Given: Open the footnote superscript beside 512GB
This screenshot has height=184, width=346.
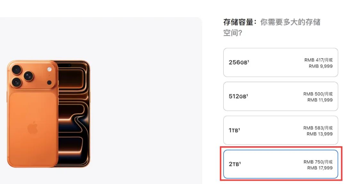Looking at the screenshot, I should point(247,95).
